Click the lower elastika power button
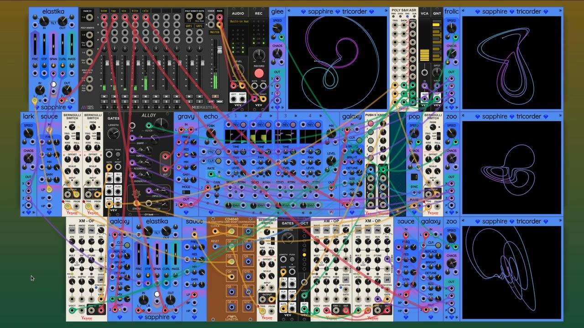584x328 pixels. coord(157,294)
